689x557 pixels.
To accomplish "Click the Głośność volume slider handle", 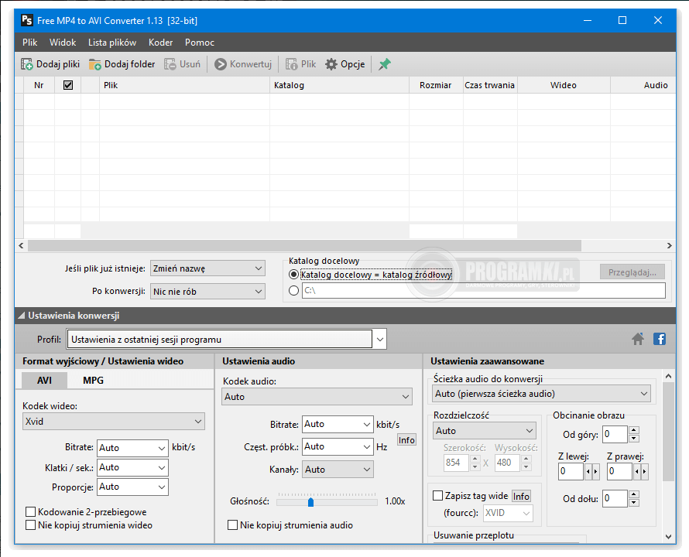I will coord(310,501).
